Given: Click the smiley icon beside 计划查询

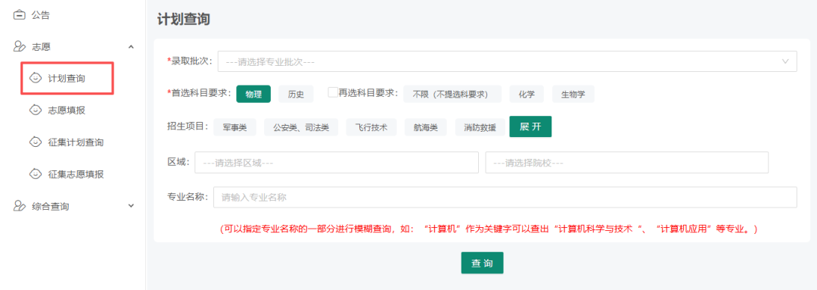Looking at the screenshot, I should pos(35,78).
